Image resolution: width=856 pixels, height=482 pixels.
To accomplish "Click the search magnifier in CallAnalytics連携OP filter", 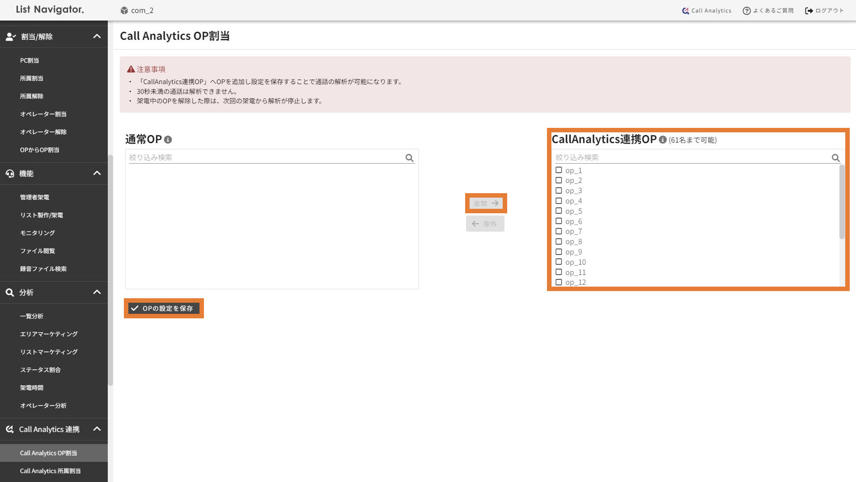I will [x=835, y=158].
